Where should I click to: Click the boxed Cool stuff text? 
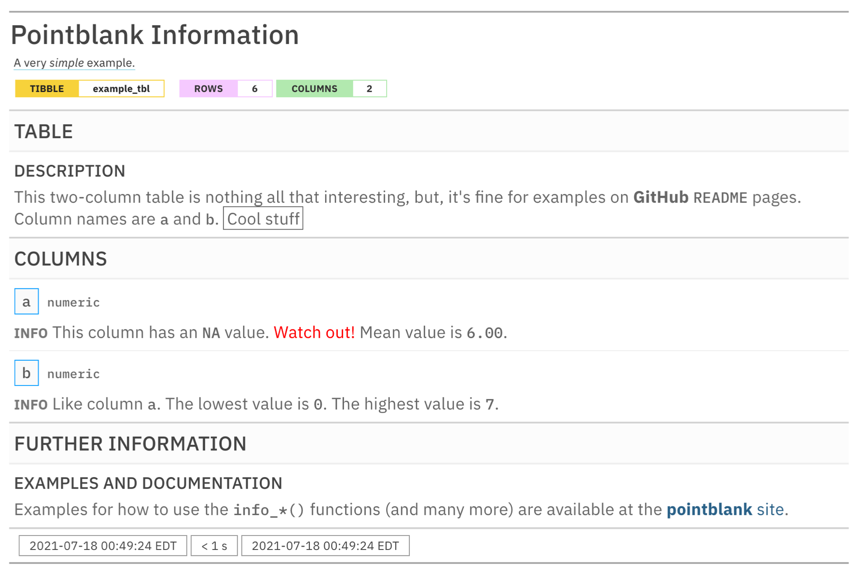(x=263, y=219)
